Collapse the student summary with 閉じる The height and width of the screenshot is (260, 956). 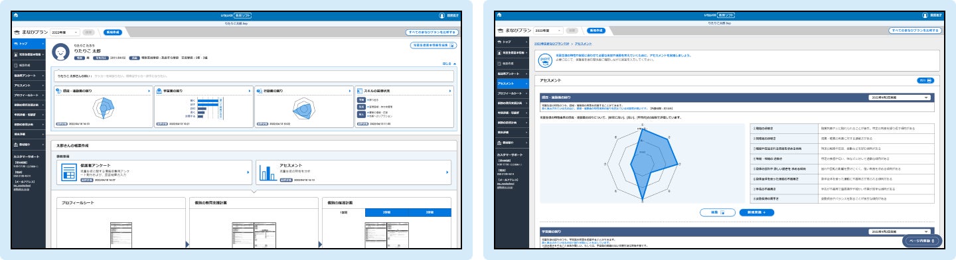click(449, 64)
